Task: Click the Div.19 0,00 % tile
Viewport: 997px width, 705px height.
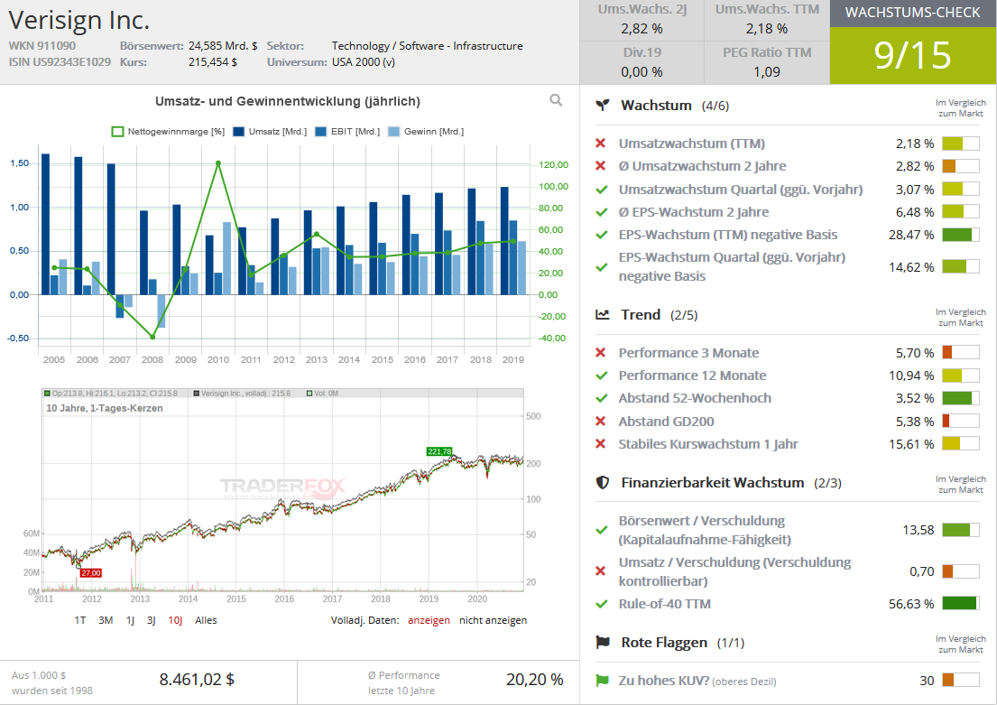Action: click(x=642, y=62)
